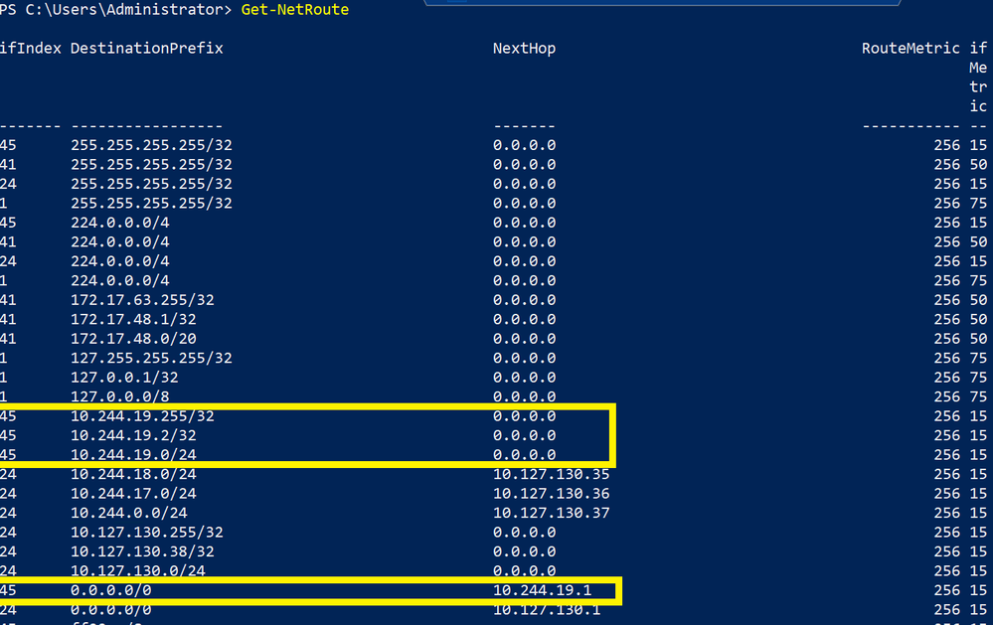Select the DestinationPrefix column header

point(147,48)
